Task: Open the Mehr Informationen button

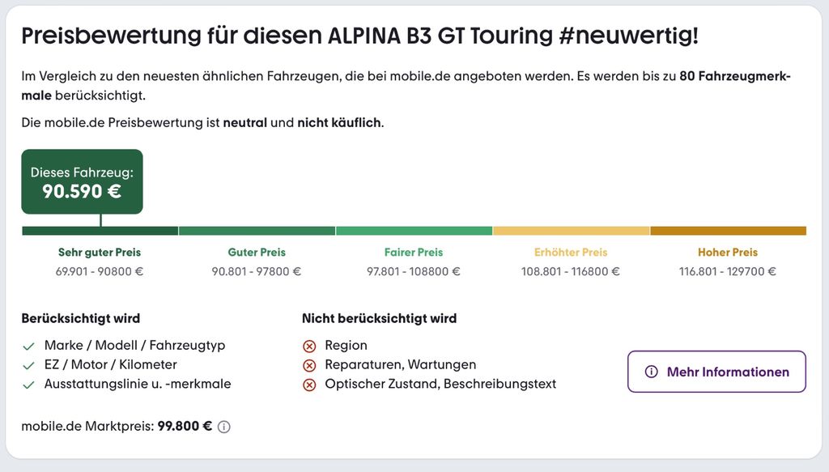Action: pos(716,372)
